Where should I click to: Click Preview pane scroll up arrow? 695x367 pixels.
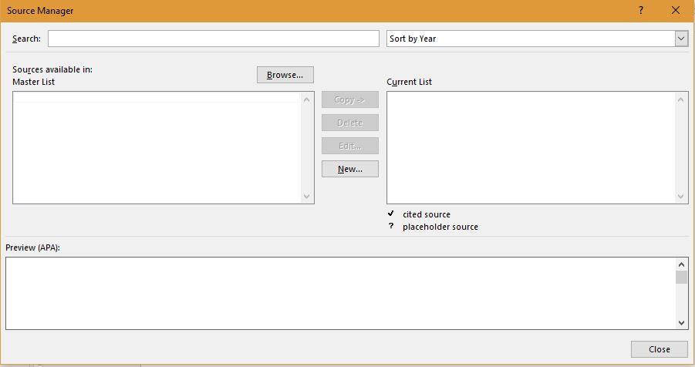[x=681, y=264]
